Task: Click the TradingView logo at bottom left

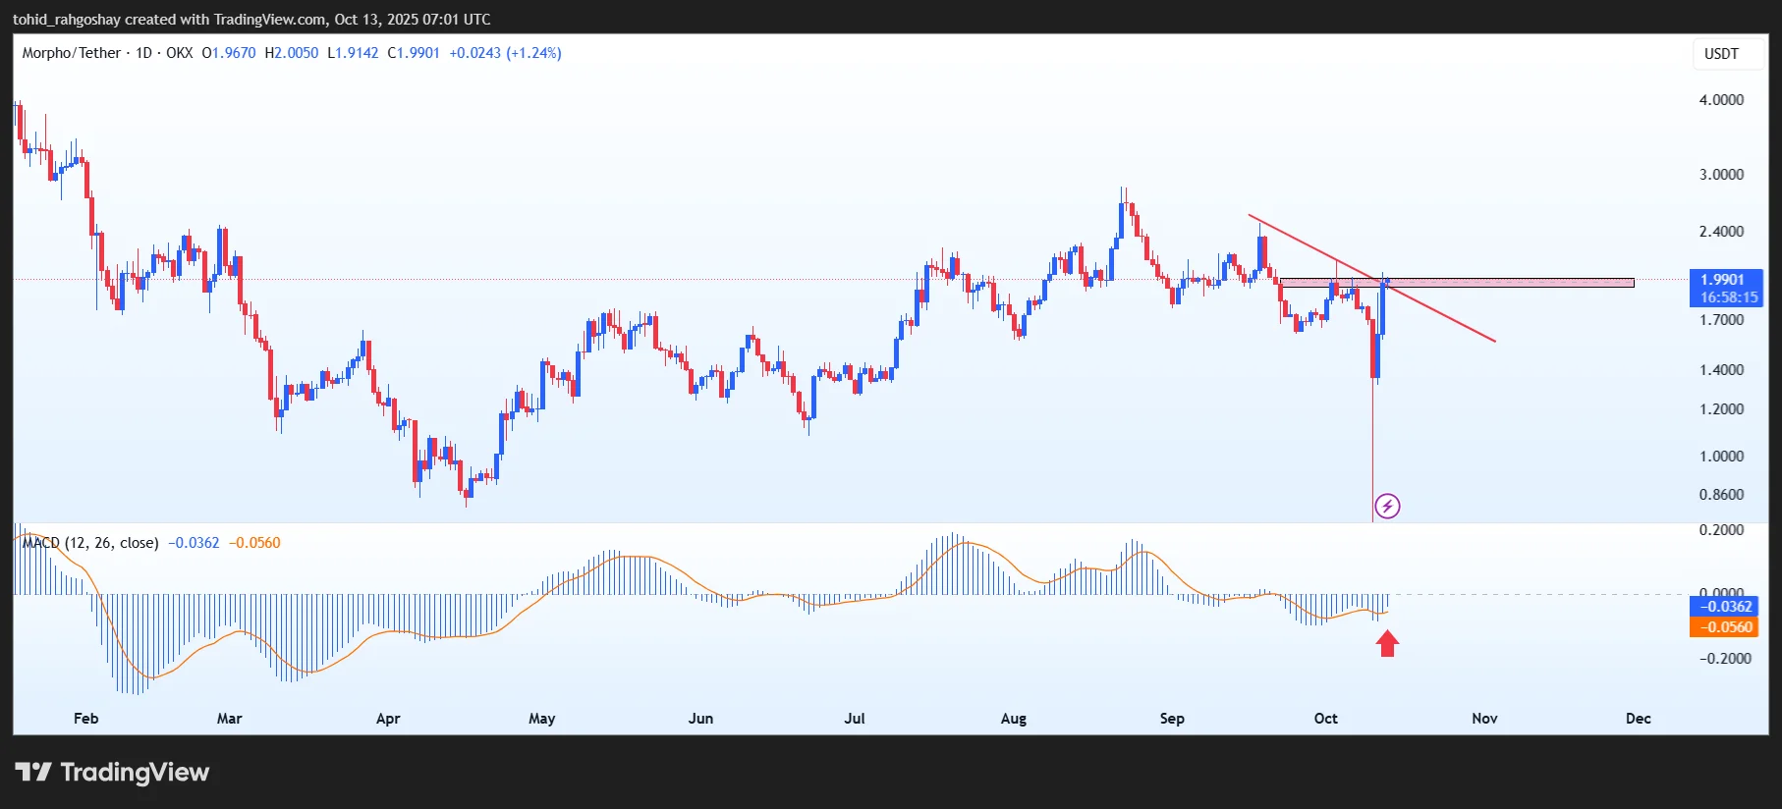Action: (x=112, y=773)
